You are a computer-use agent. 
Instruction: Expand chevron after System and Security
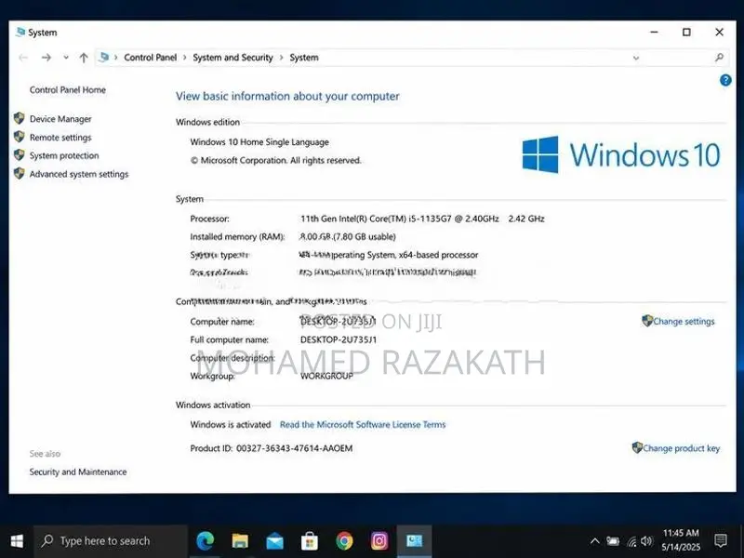click(281, 58)
